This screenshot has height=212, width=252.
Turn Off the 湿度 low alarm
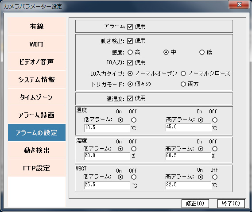coord(134,149)
